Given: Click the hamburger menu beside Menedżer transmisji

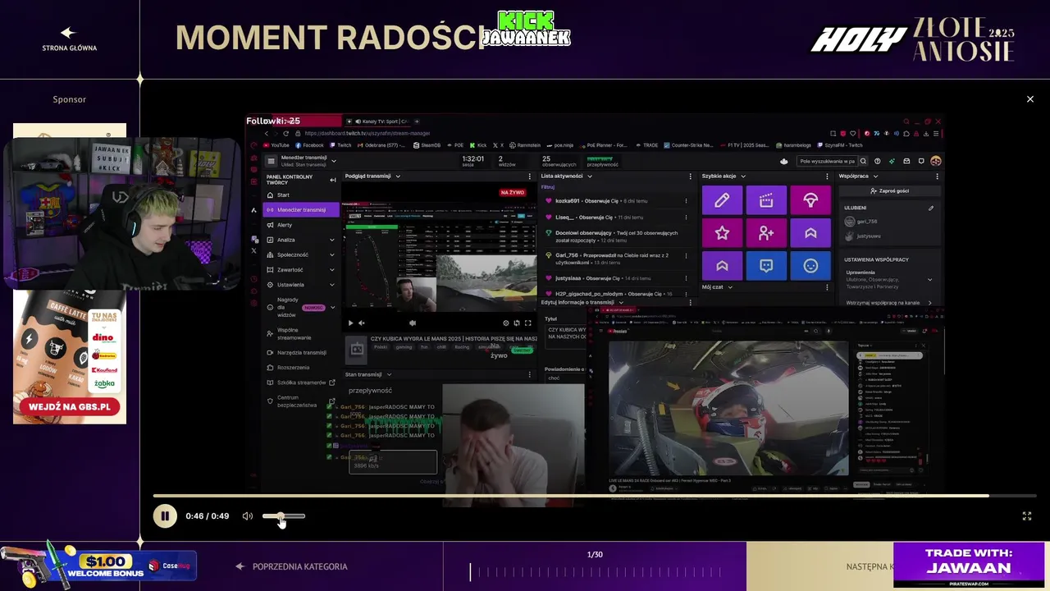Looking at the screenshot, I should [x=272, y=161].
